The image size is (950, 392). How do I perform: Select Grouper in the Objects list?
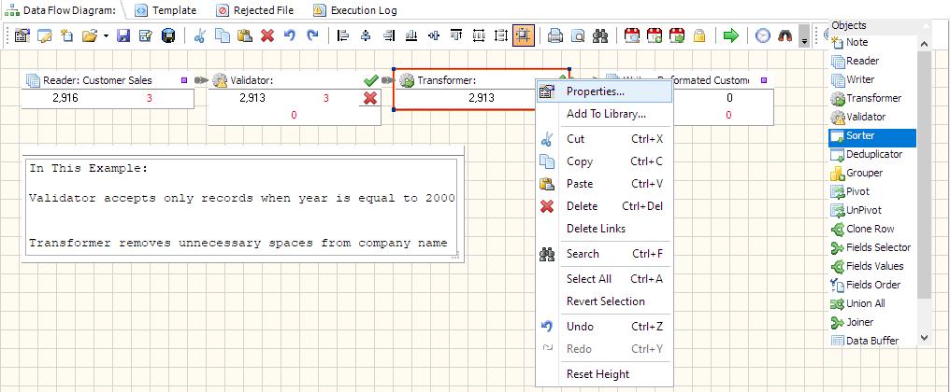872,173
